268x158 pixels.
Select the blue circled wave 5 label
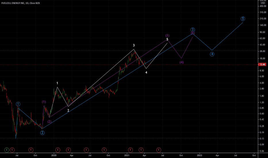(x=243, y=19)
